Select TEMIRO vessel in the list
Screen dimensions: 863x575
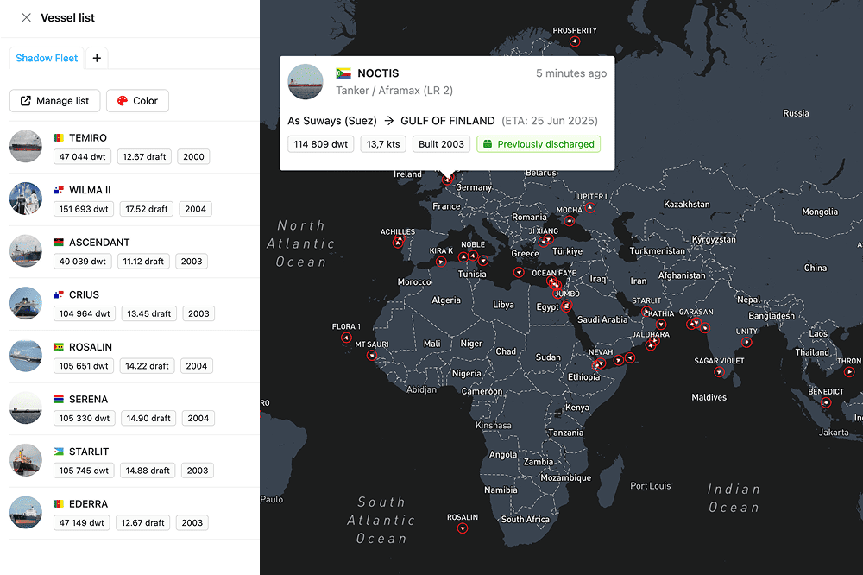[88, 138]
